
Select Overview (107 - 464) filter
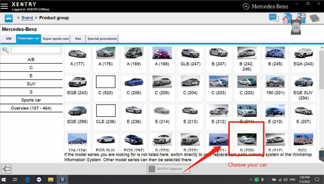pos(31,108)
